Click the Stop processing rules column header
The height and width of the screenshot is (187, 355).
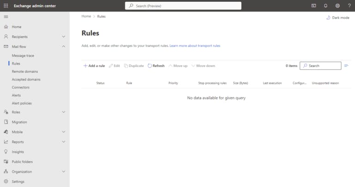click(x=212, y=83)
